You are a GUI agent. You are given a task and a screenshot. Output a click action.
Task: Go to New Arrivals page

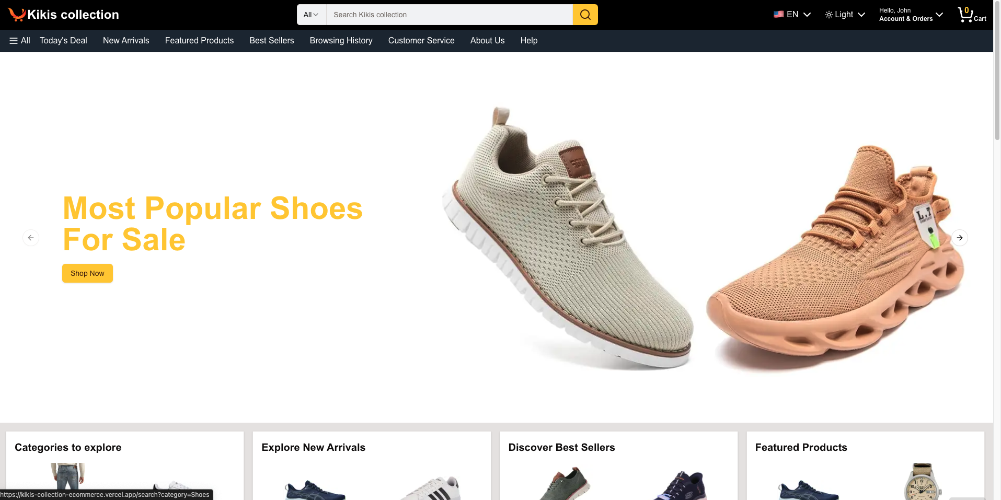point(126,41)
